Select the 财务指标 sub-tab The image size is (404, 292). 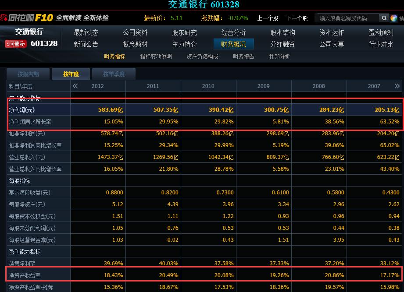pyautogui.click(x=115, y=56)
